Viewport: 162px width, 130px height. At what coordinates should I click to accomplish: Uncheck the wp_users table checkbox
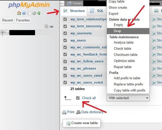click(x=65, y=40)
